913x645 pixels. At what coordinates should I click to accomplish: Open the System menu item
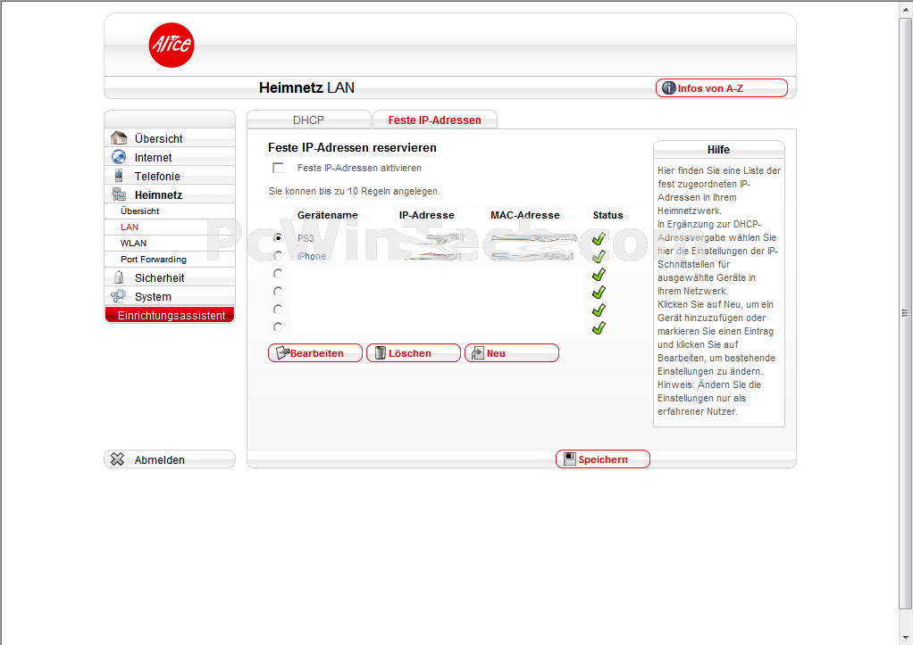pyautogui.click(x=170, y=296)
